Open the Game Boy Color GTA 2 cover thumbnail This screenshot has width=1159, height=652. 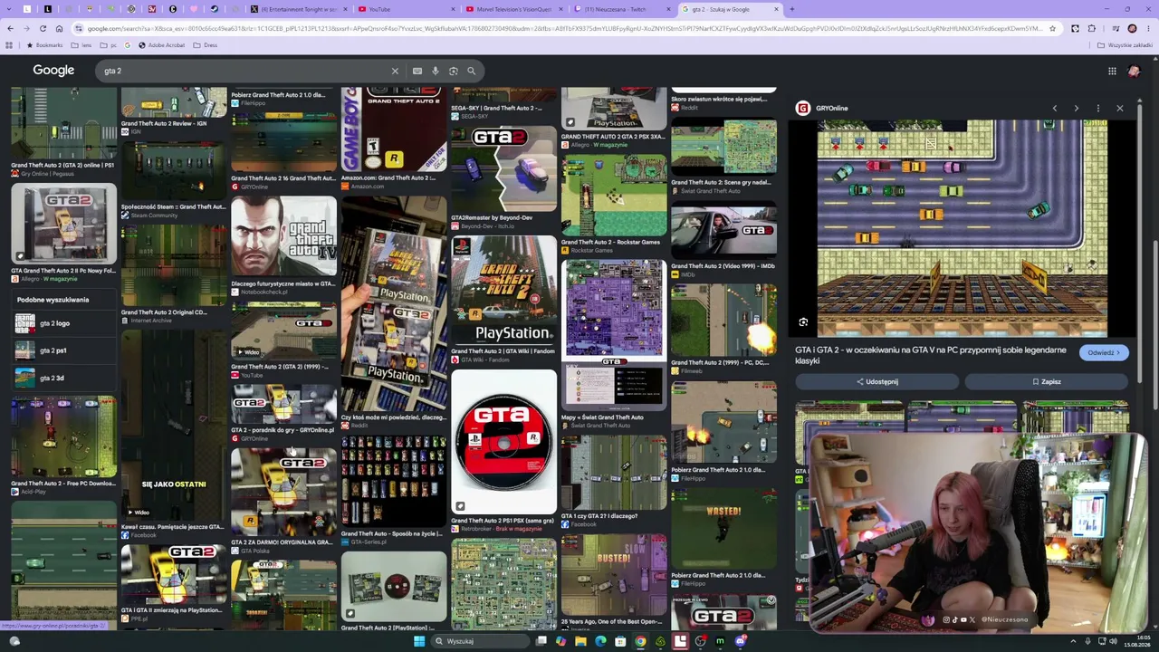pos(394,129)
